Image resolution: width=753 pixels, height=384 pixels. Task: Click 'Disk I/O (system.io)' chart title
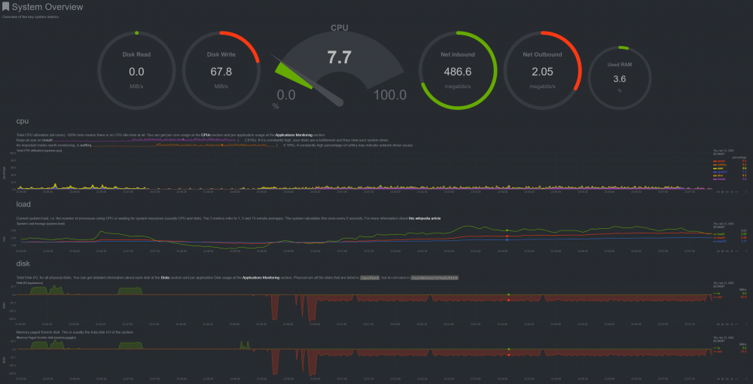pos(30,282)
